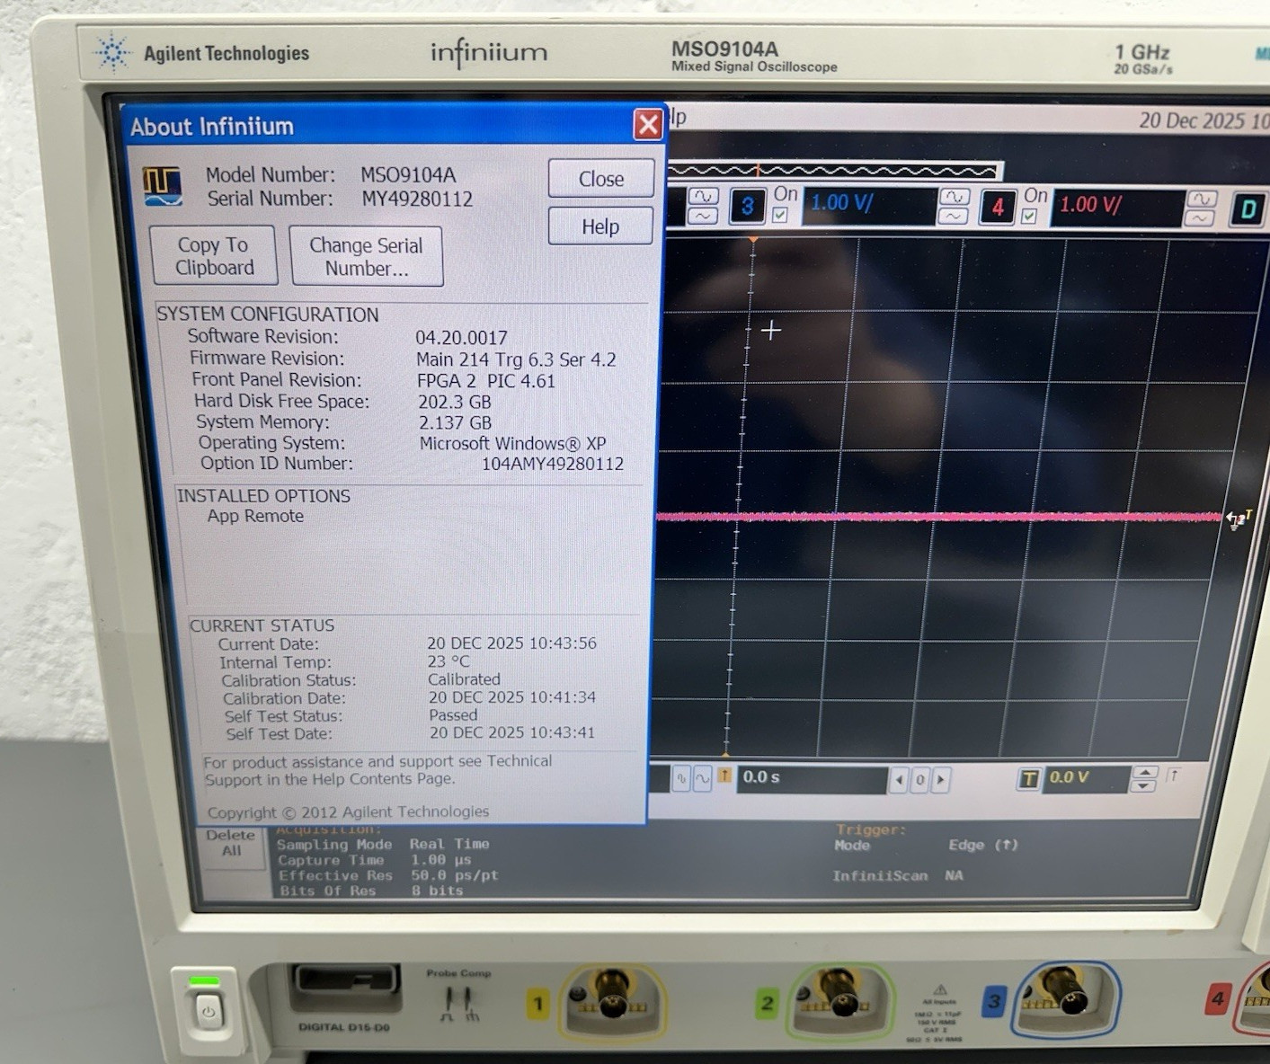Image resolution: width=1270 pixels, height=1064 pixels.
Task: Click Effective Res 50.0 ps/pt status text
Action: coord(388,875)
